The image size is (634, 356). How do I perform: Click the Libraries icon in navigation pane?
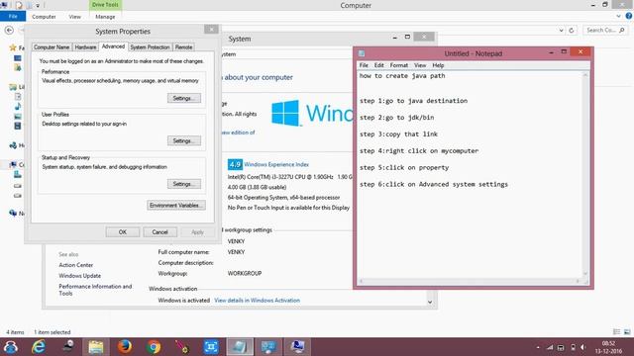13,87
